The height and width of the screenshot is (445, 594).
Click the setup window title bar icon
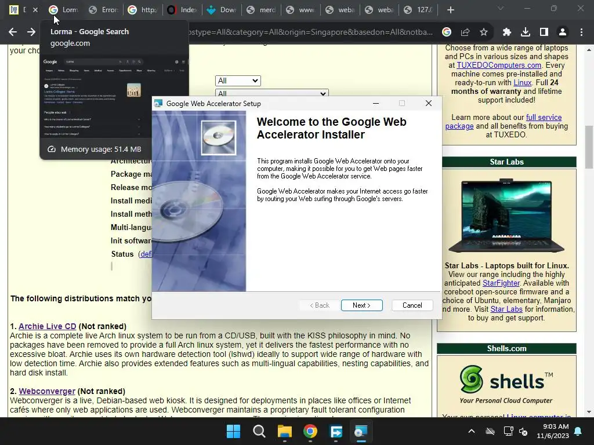coord(158,103)
